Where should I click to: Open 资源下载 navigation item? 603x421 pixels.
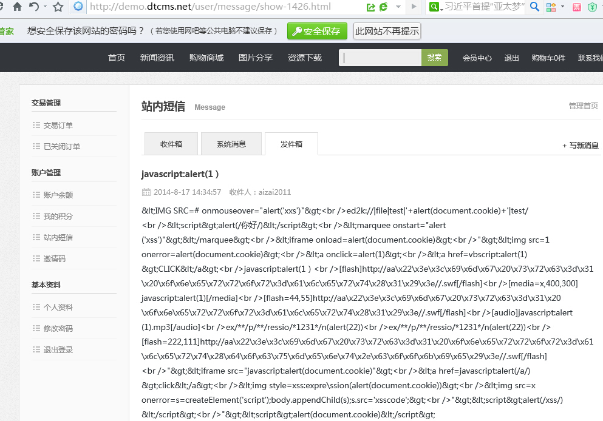click(x=305, y=58)
